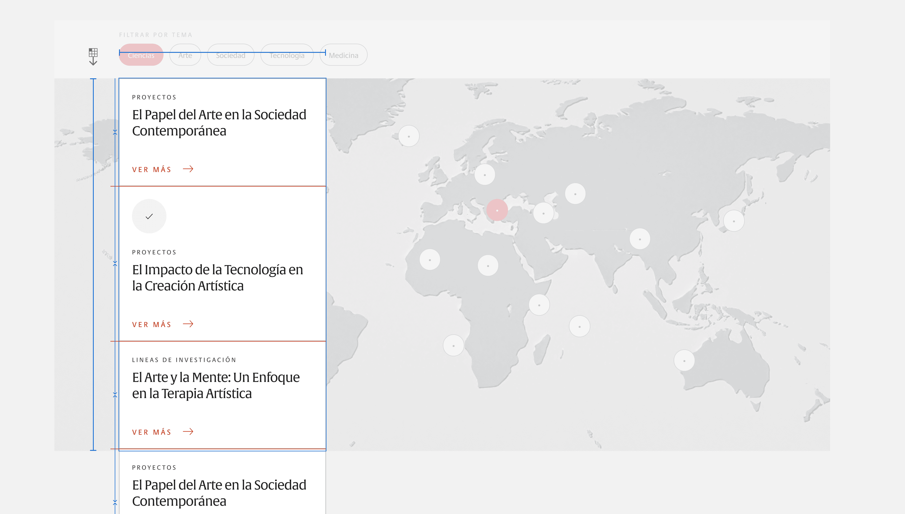Click the map marker over Japan
This screenshot has width=905, height=514.
click(x=734, y=221)
